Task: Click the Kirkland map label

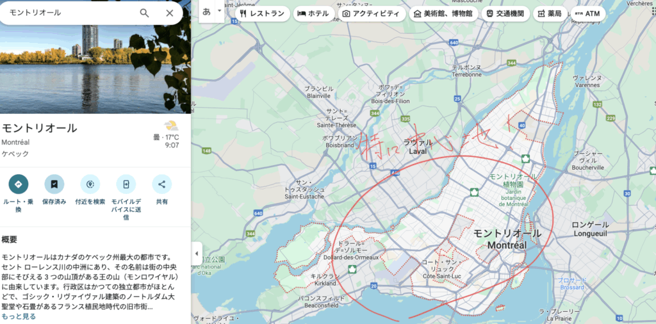Action: 324,280
